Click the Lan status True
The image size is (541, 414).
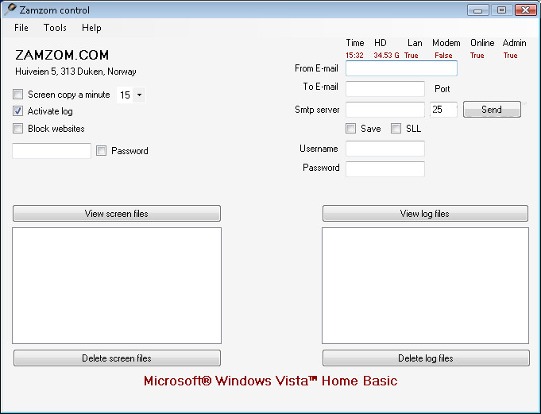(412, 55)
